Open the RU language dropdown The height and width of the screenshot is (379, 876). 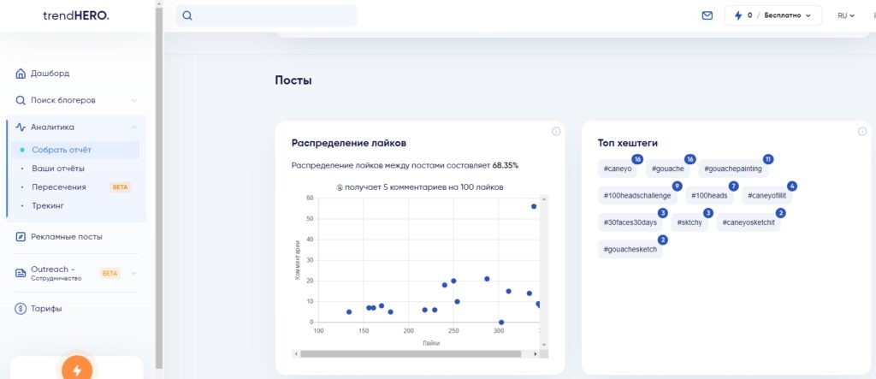846,15
